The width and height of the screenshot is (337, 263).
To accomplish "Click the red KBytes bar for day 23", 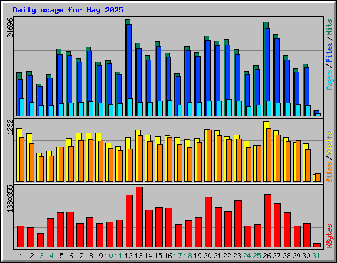I will 238,224.
